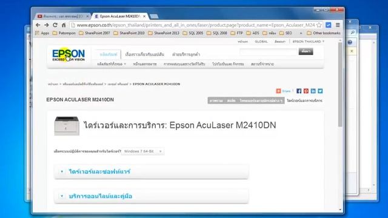Select the first gray product overview tab
Image resolution: width=388 pixels, height=218 pixels.
[x=216, y=101]
